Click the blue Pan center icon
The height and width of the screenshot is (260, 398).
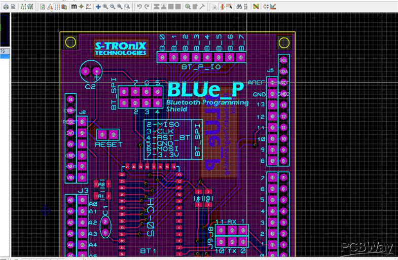click(x=98, y=7)
